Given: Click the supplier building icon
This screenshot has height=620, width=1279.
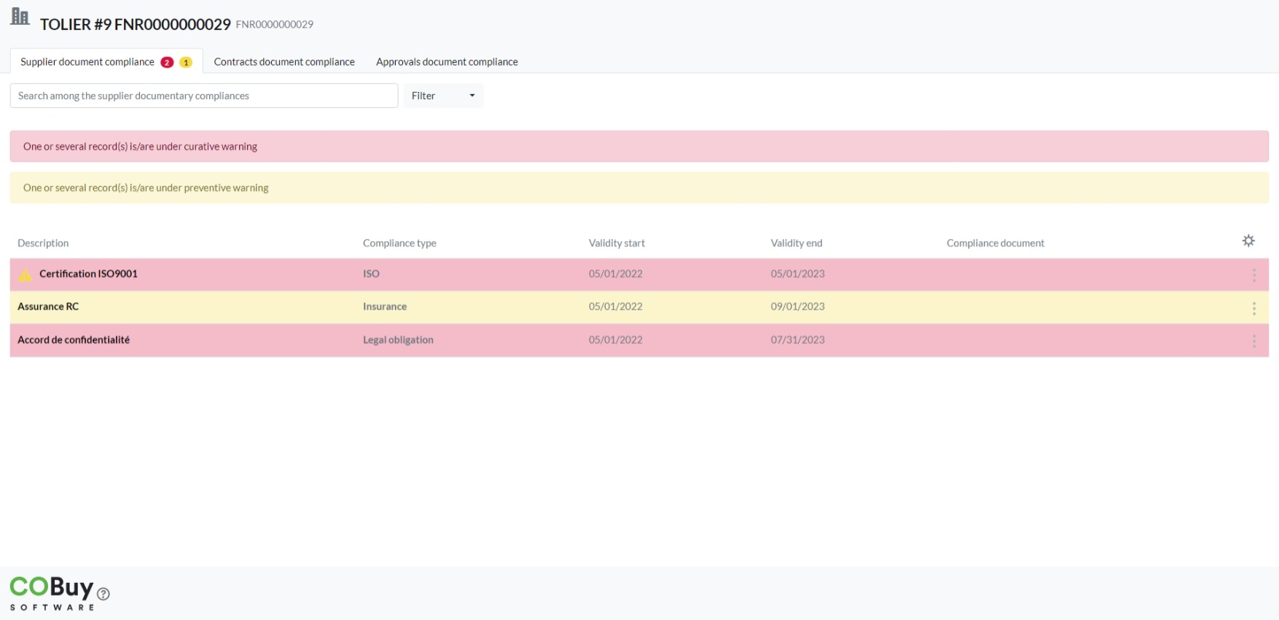Looking at the screenshot, I should tap(20, 17).
